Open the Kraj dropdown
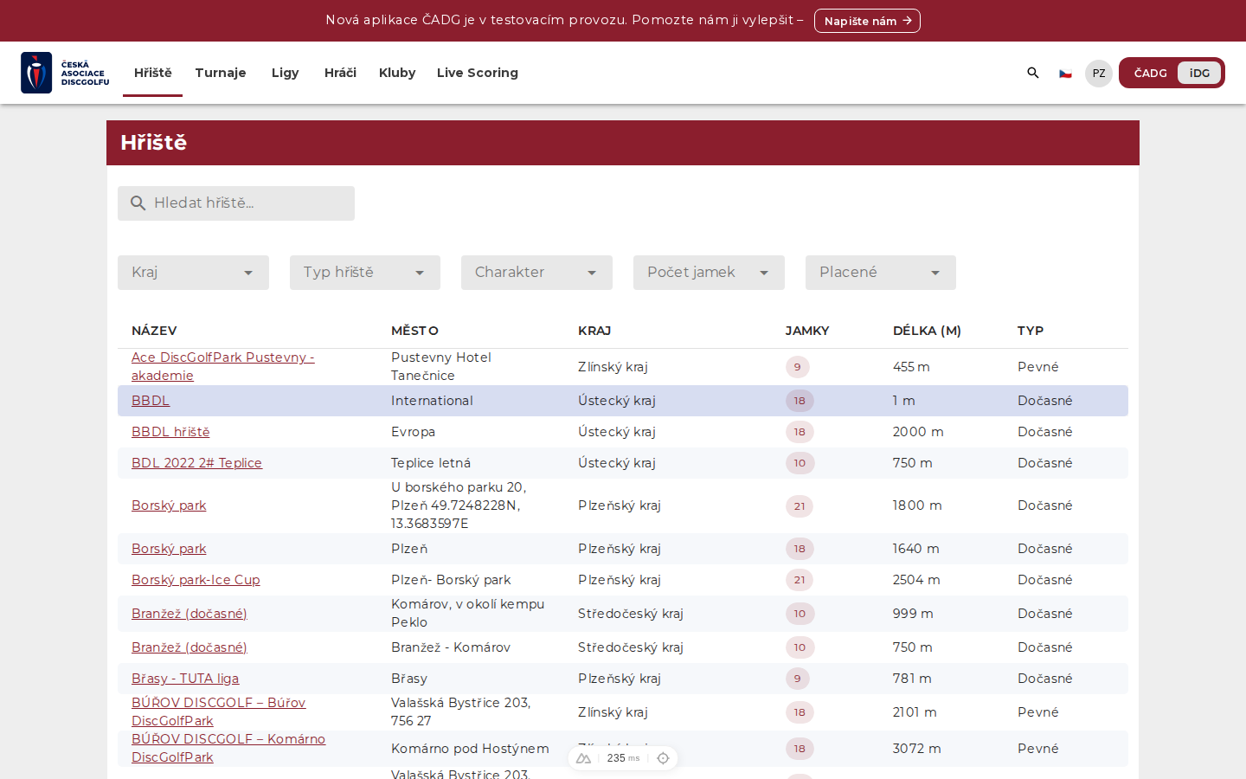Image resolution: width=1246 pixels, height=779 pixels. tap(193, 273)
